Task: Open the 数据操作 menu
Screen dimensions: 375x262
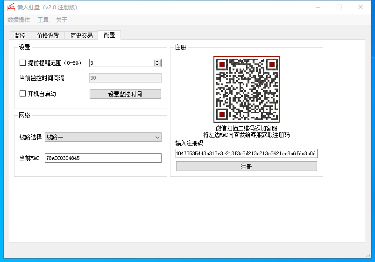Action: click(19, 20)
